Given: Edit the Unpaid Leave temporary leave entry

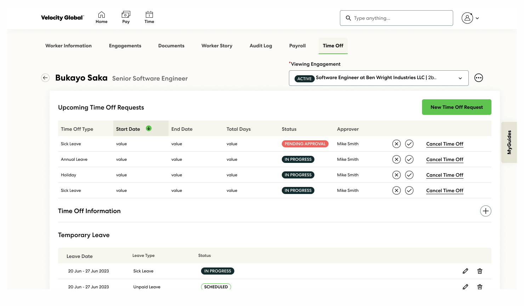Looking at the screenshot, I should pos(466,287).
